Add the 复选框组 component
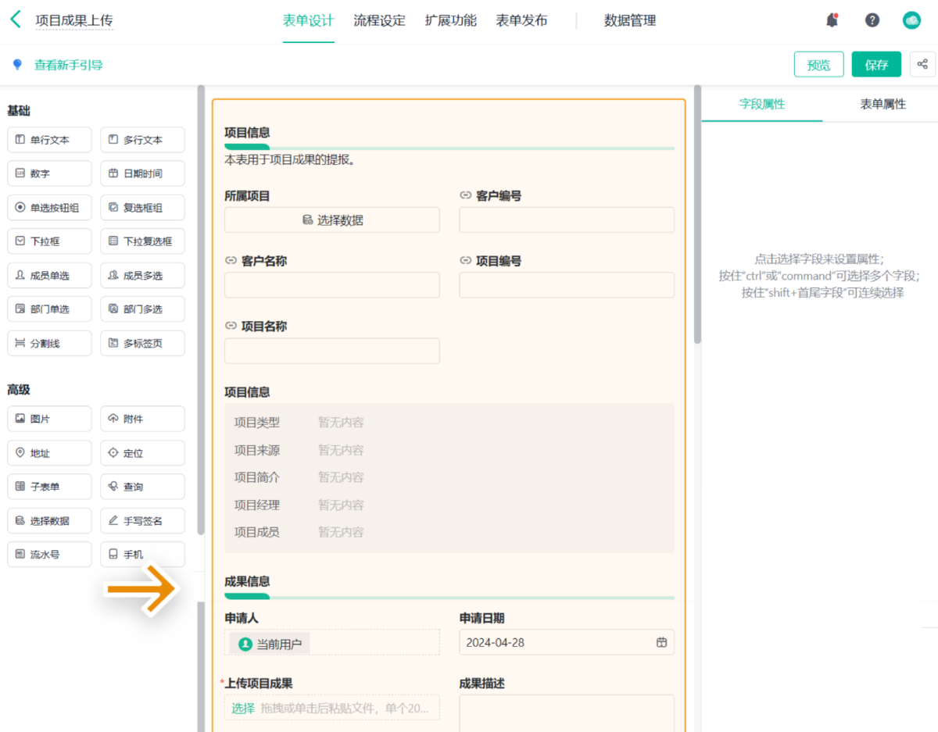This screenshot has width=938, height=732. coord(142,208)
